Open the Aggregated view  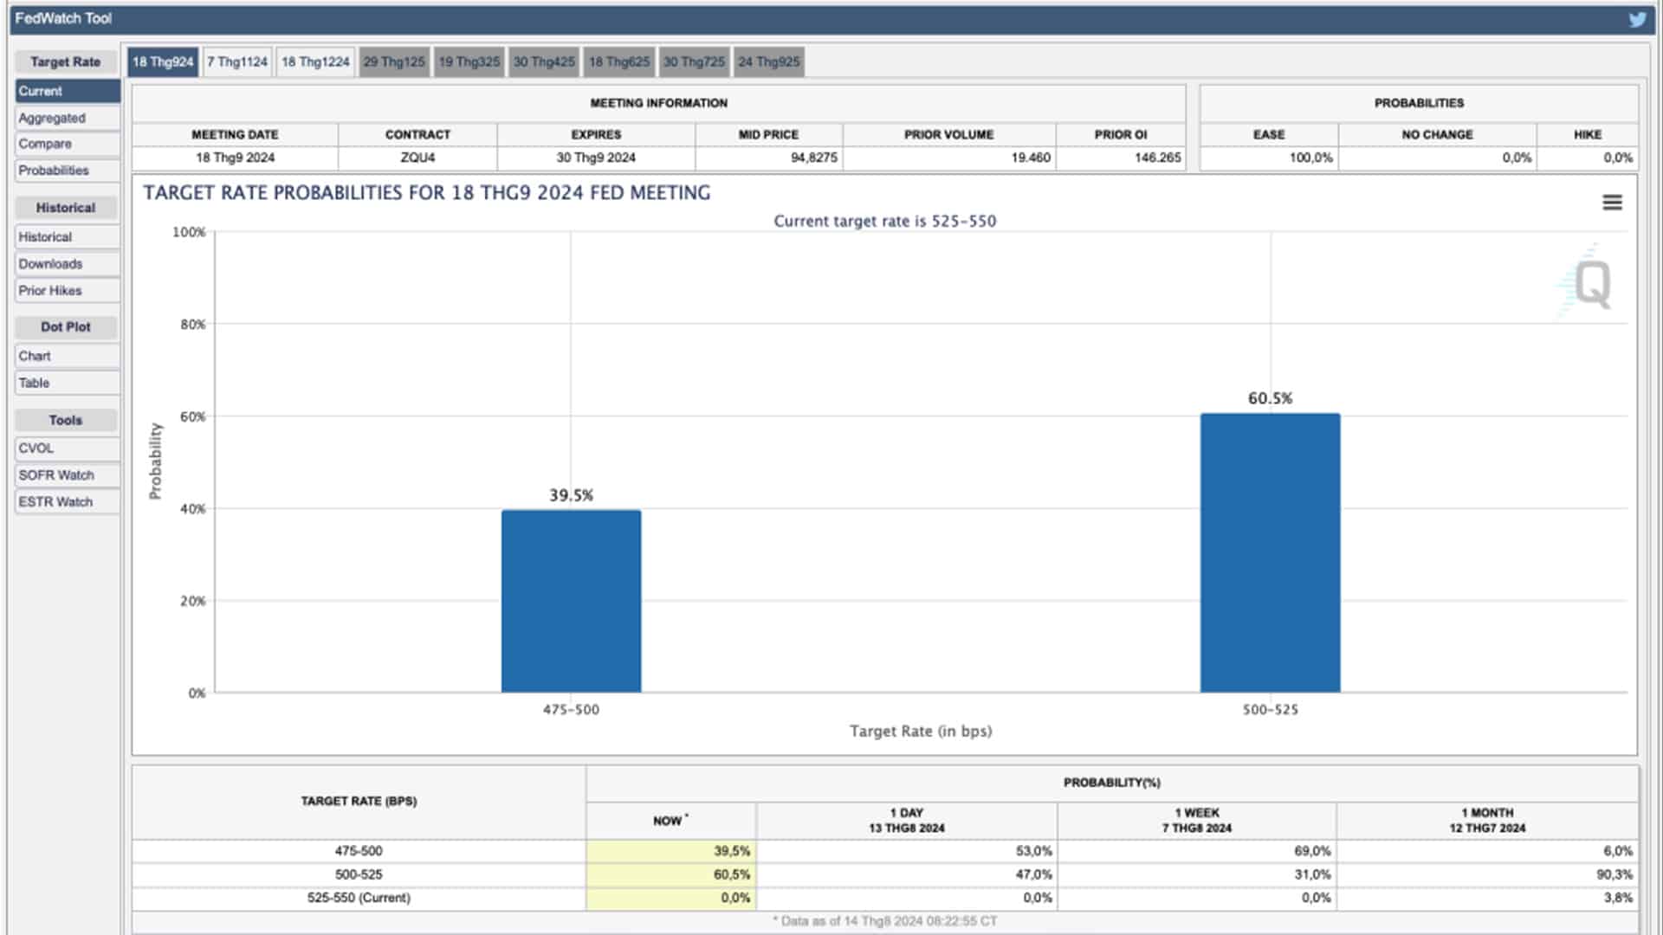(68, 118)
